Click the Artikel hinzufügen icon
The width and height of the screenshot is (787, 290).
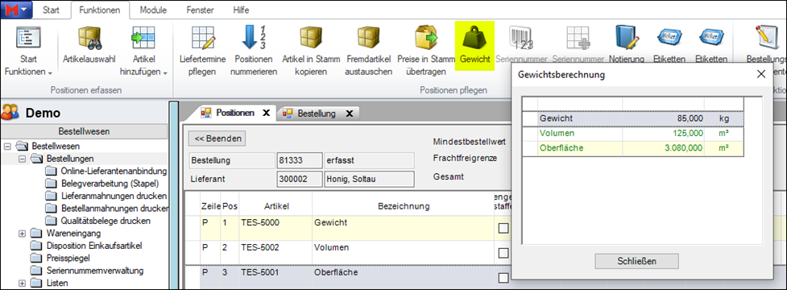(143, 38)
